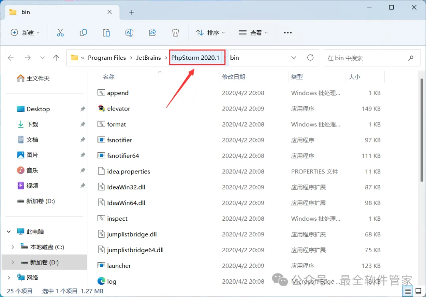Click the Rename icon in toolbar

point(129,33)
